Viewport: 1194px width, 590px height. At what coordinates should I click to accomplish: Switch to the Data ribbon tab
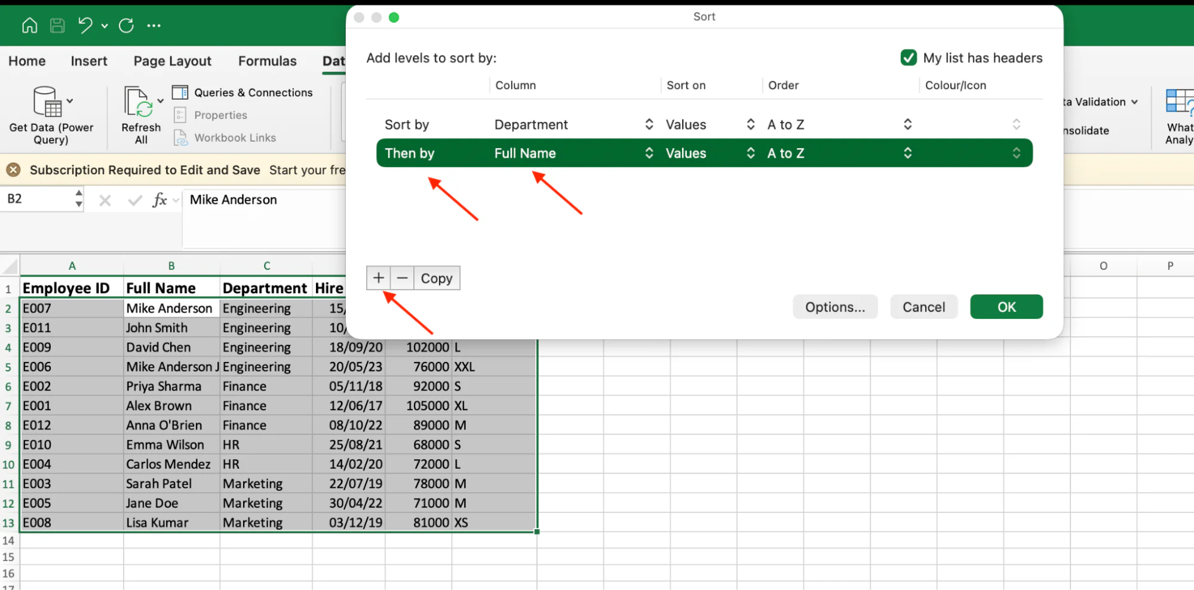[333, 61]
